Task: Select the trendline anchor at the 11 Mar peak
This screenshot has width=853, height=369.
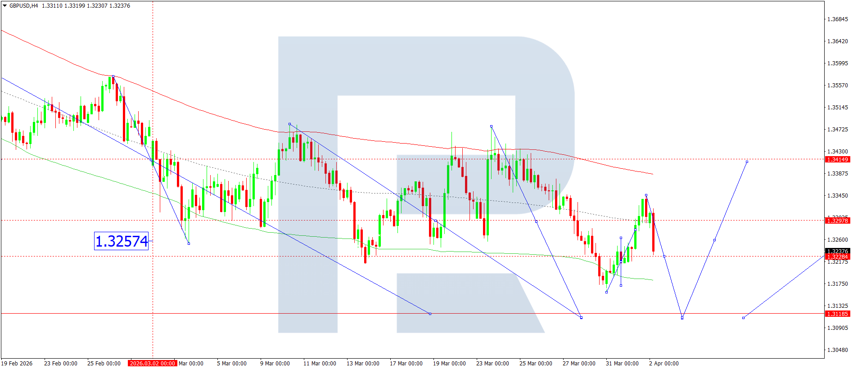Action: [289, 124]
